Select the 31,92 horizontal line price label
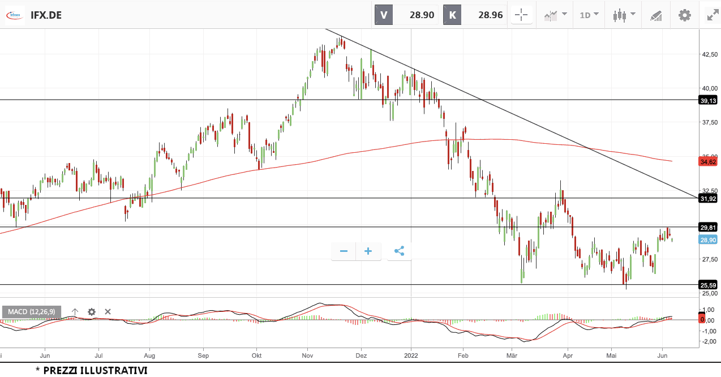 (709, 198)
